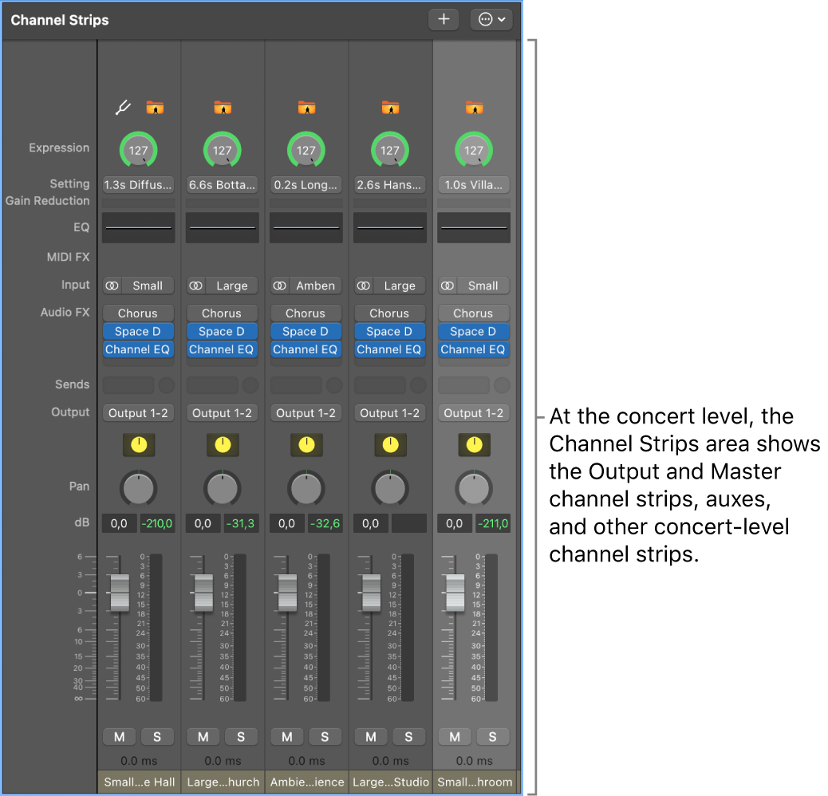Click the volume fader on Large...hurch strip
The image size is (828, 796).
tap(204, 593)
